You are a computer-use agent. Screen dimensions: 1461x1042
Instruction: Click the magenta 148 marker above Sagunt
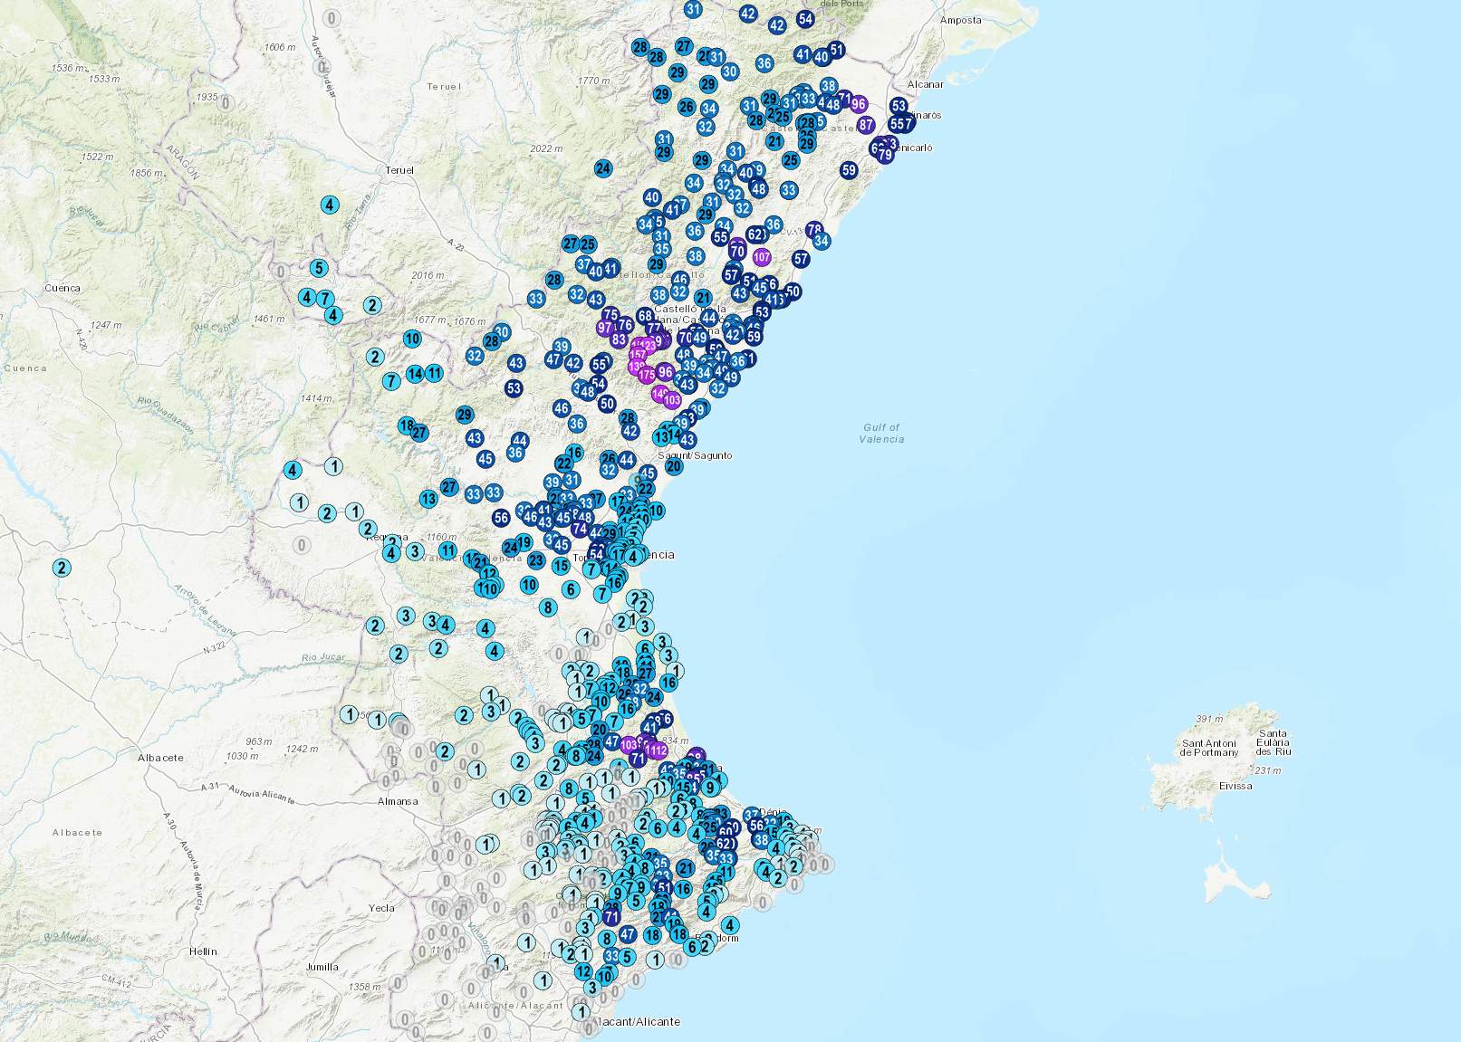tap(658, 393)
